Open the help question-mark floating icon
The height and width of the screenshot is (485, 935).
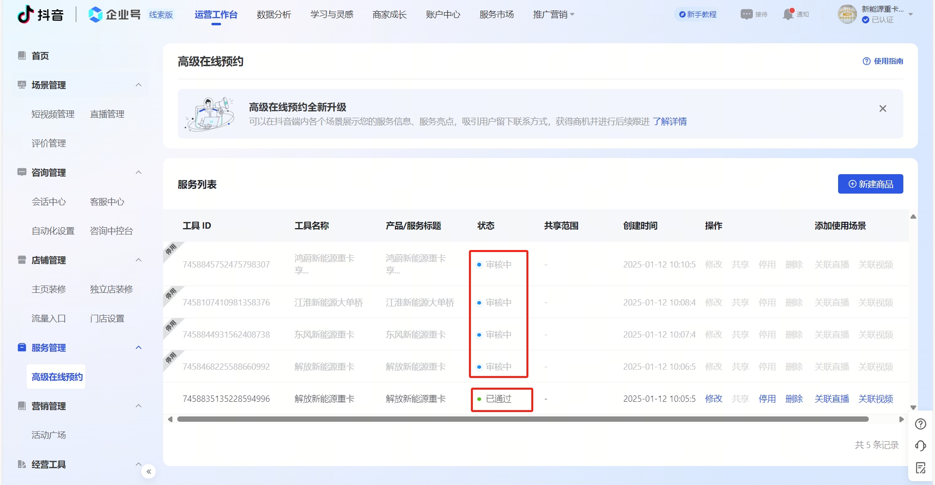click(920, 424)
